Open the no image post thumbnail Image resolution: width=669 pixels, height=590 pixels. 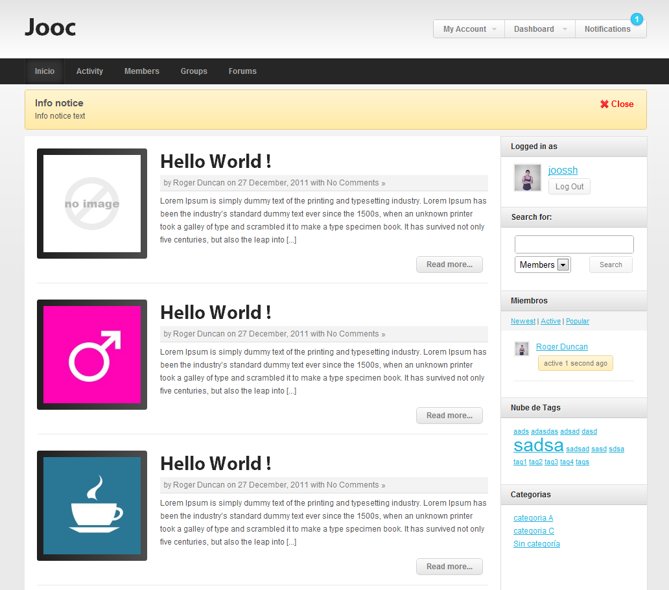tap(92, 204)
